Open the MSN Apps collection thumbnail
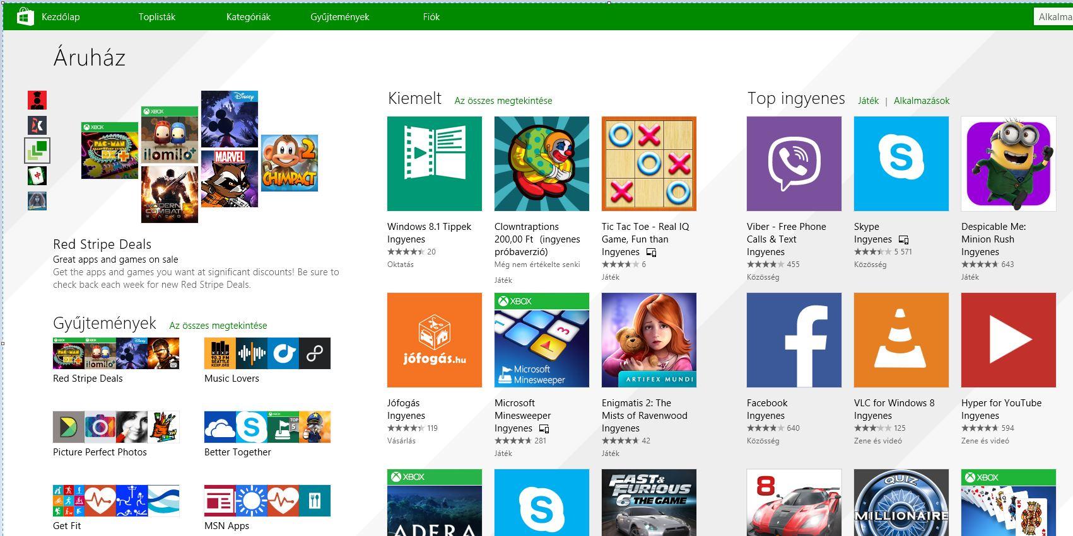This screenshot has height=536, width=1073. click(267, 501)
